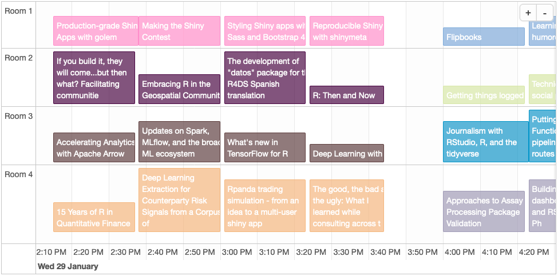This screenshot has width=558, height=276.
Task: Select Production-grade Shiny Apps with golem talk
Action: (x=96, y=31)
